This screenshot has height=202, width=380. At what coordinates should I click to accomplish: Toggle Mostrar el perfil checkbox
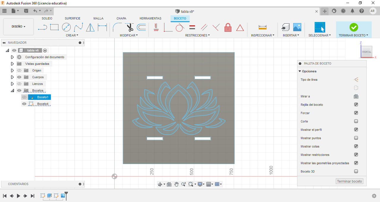(x=356, y=130)
